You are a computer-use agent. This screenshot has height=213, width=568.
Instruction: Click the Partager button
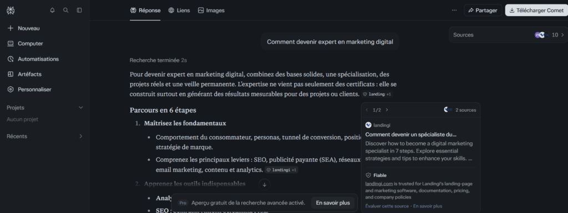pyautogui.click(x=483, y=11)
